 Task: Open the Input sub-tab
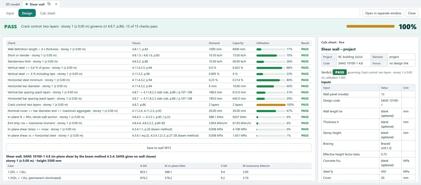click(x=10, y=13)
